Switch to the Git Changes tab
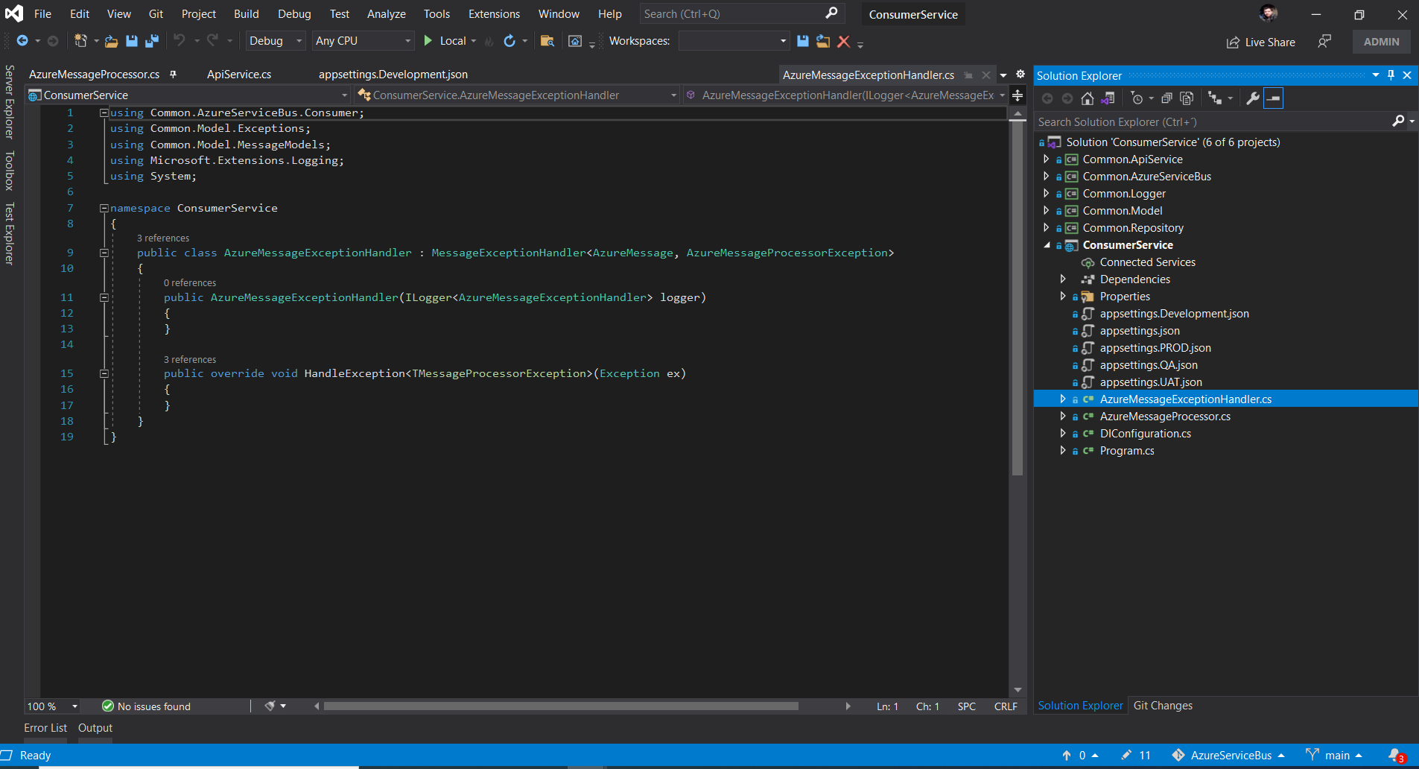Screen dimensions: 1419x769 coord(1162,706)
